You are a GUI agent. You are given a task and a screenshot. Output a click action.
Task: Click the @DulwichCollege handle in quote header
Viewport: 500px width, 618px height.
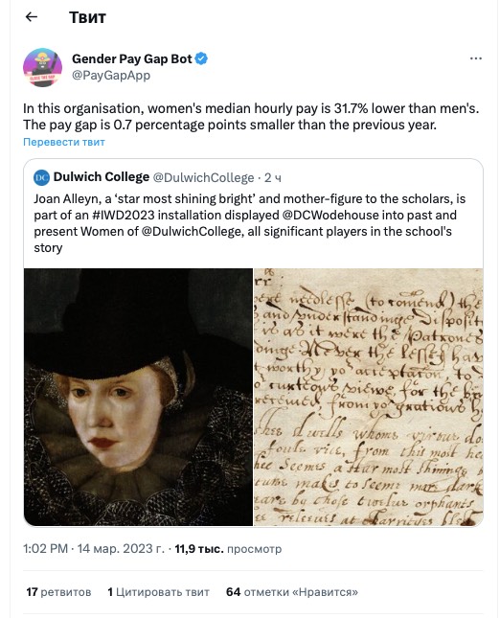click(x=203, y=178)
